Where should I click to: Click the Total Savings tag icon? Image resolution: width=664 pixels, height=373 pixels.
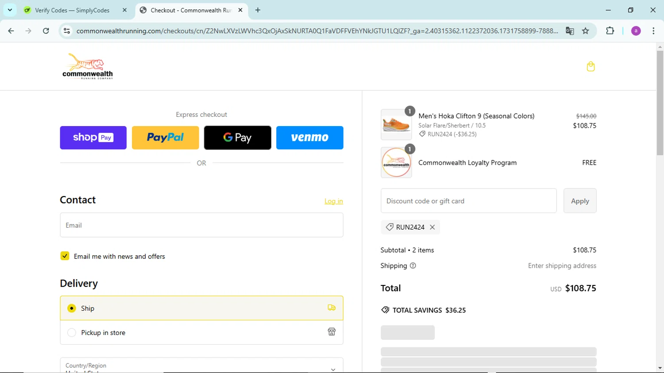click(x=385, y=310)
